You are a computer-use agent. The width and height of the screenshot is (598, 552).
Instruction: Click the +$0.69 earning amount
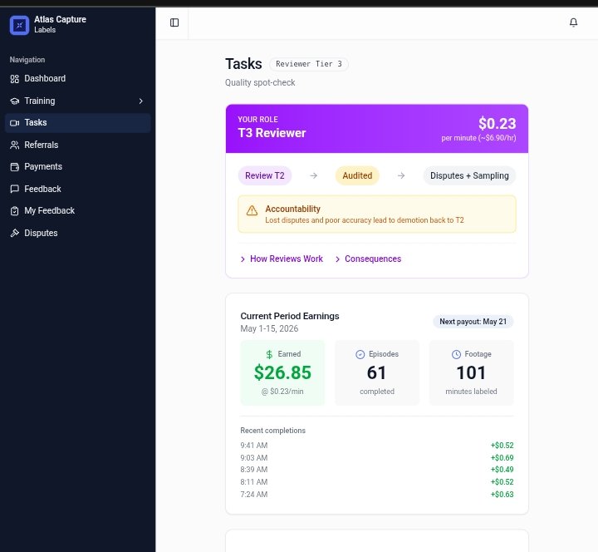502,458
